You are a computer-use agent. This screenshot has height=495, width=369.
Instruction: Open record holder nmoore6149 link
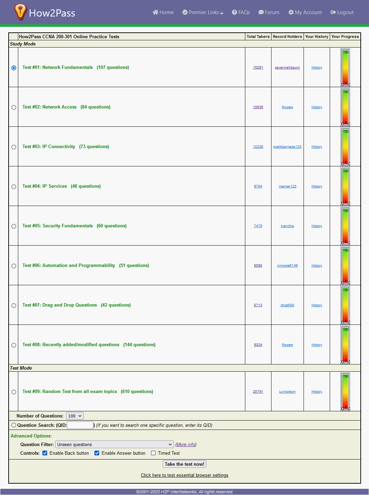(287, 266)
